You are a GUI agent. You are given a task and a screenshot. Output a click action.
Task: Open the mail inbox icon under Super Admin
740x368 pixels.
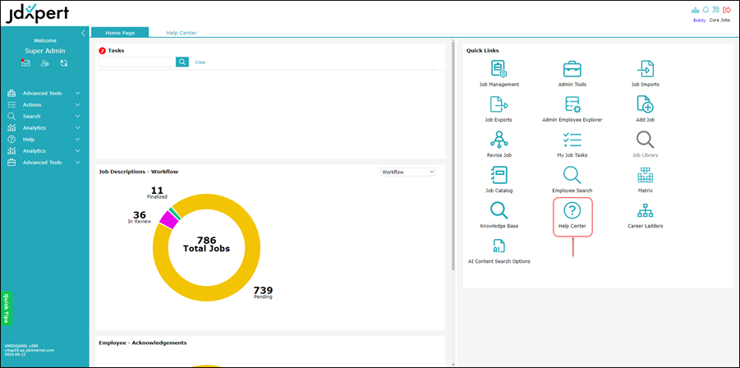point(26,63)
